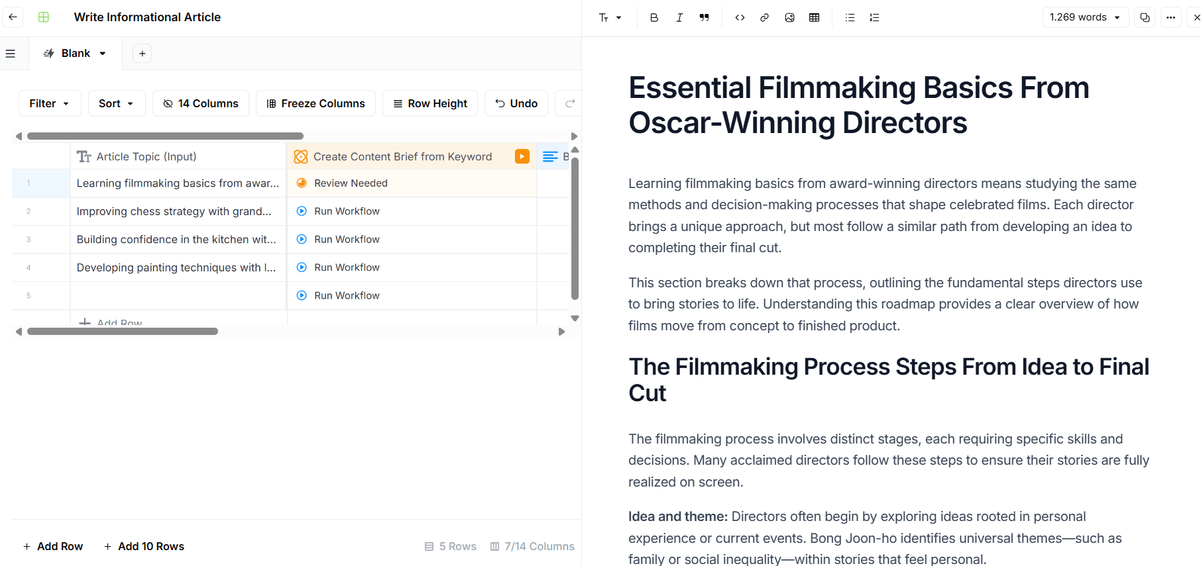Select the Blank view tab
Viewport: 1201px width, 566px height.
click(75, 54)
